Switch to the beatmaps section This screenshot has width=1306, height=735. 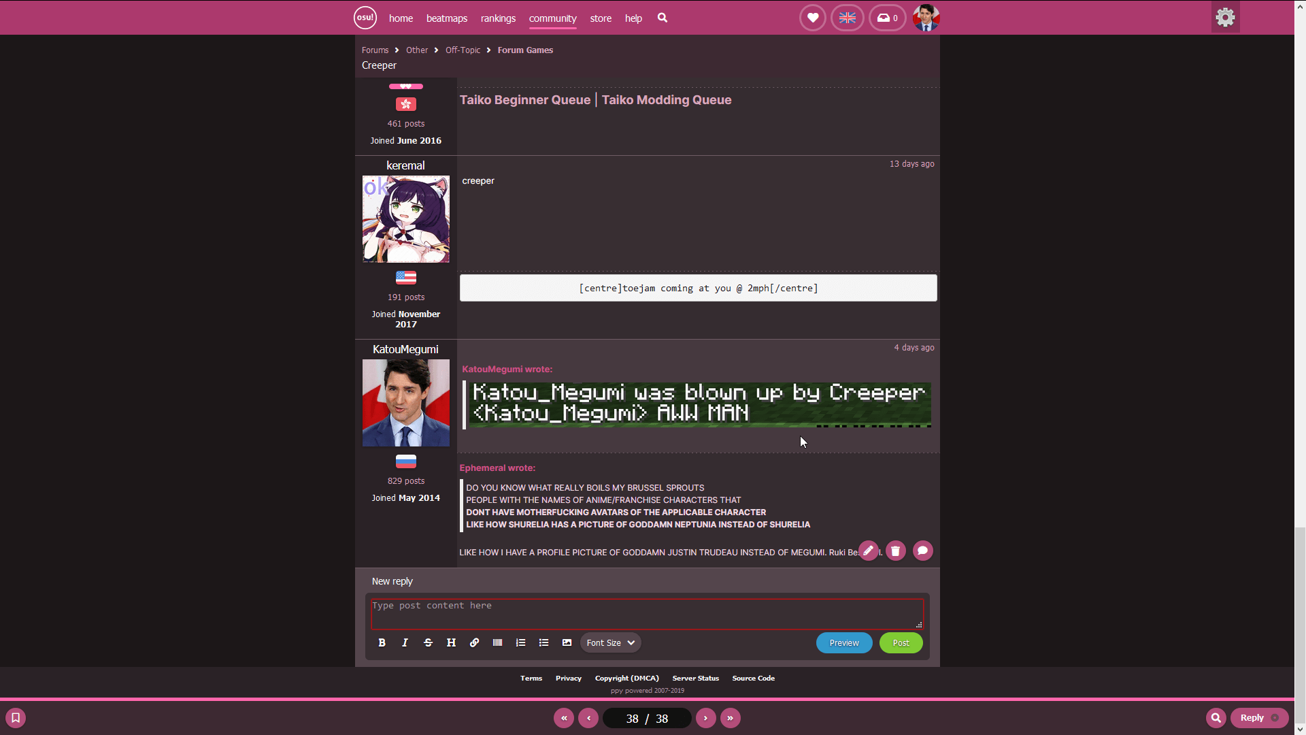tap(446, 18)
